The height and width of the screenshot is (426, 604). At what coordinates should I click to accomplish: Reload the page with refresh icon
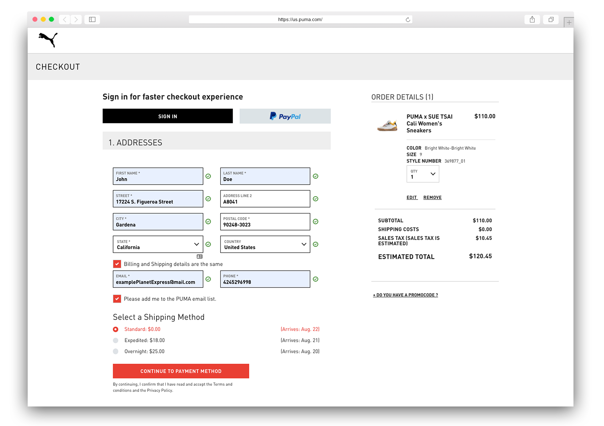tap(408, 20)
